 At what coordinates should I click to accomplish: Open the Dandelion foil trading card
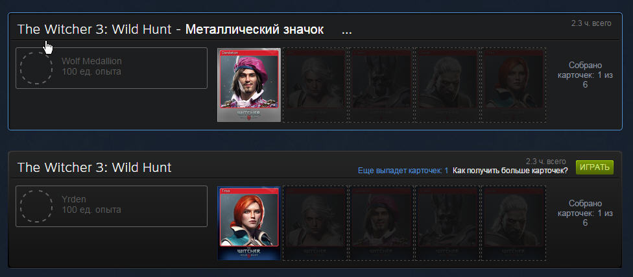[x=249, y=85]
